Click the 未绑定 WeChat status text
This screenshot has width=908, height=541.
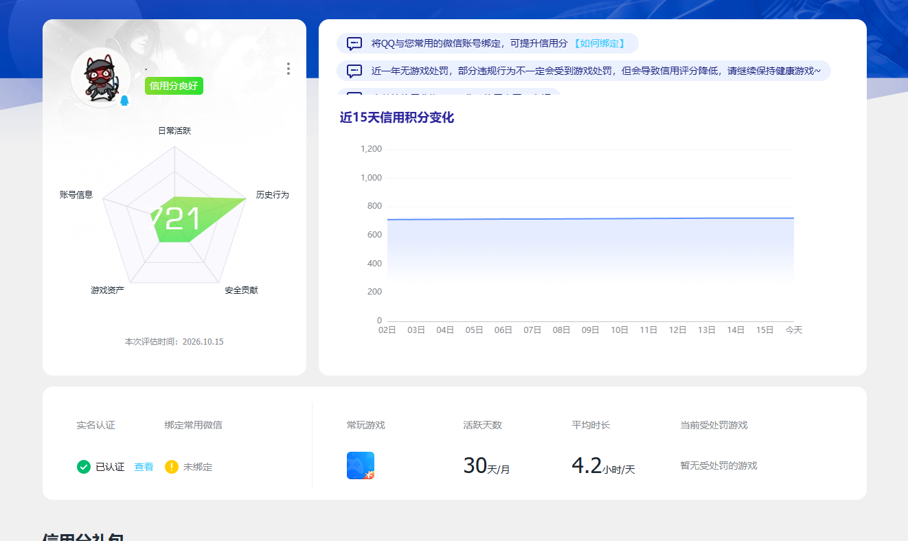(198, 467)
